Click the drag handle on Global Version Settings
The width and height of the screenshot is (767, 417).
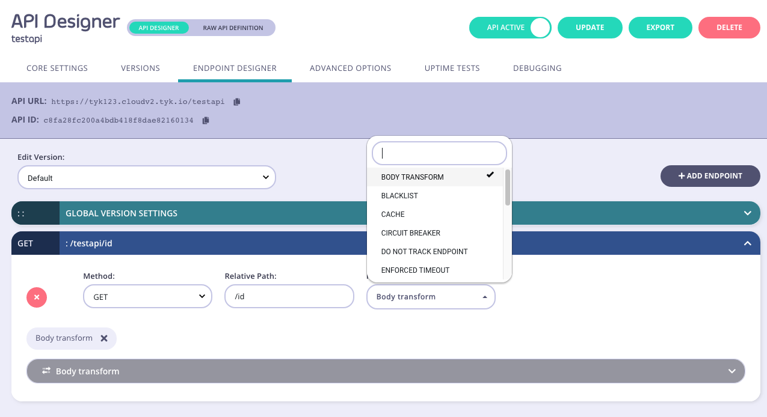point(21,213)
